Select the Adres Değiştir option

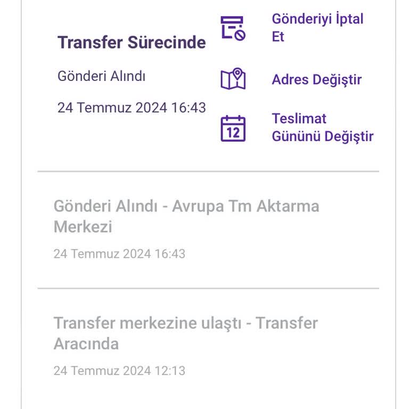coord(316,80)
